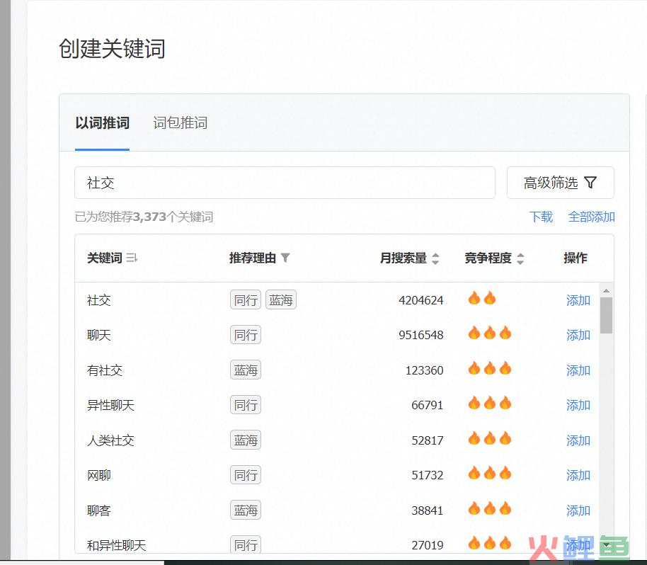Add the keyword 网聊
Image resolution: width=647 pixels, height=565 pixels.
tap(578, 475)
